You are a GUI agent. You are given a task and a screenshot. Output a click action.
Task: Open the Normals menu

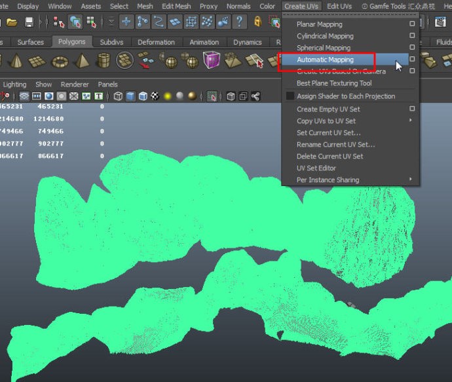click(238, 6)
